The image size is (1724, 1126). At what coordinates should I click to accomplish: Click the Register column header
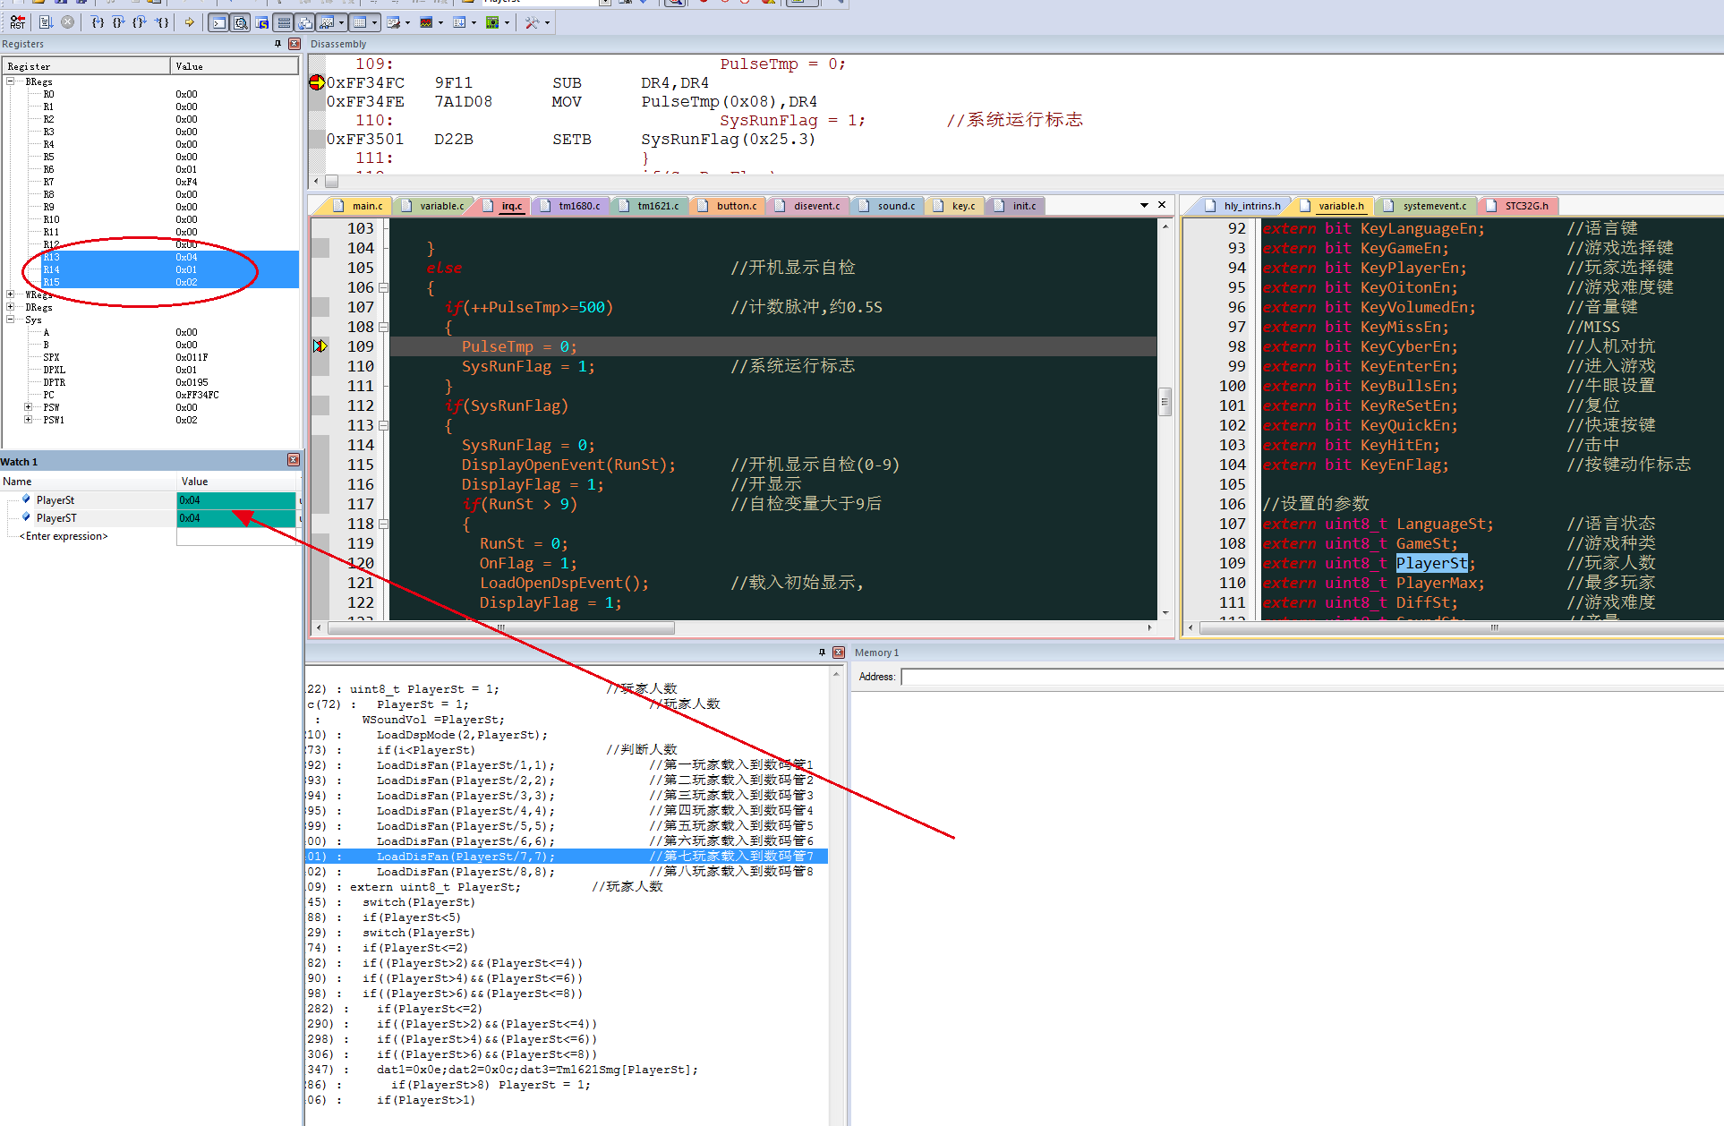pyautogui.click(x=87, y=66)
